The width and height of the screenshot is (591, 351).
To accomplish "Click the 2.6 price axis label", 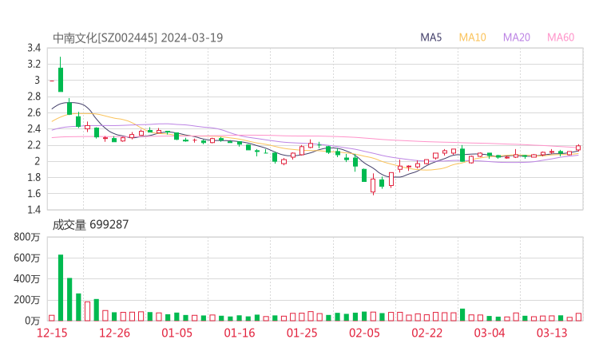I will click(34, 112).
